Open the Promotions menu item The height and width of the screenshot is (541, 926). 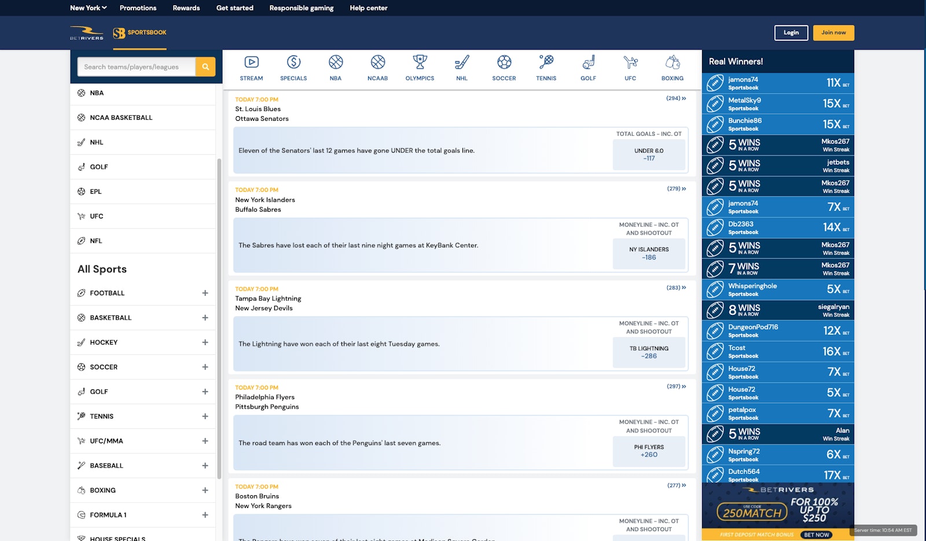138,8
